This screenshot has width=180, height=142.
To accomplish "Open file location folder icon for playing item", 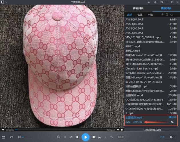I will [x=172, y=122].
